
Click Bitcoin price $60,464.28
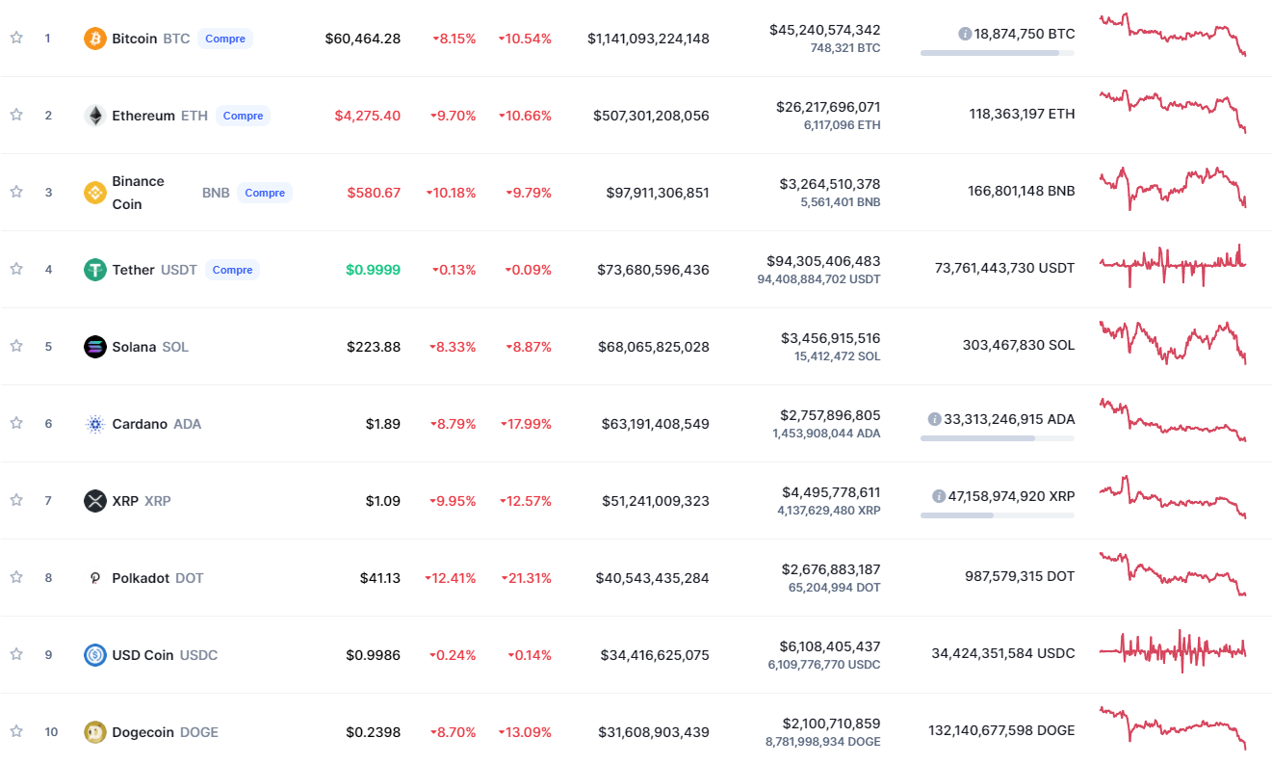pos(363,39)
